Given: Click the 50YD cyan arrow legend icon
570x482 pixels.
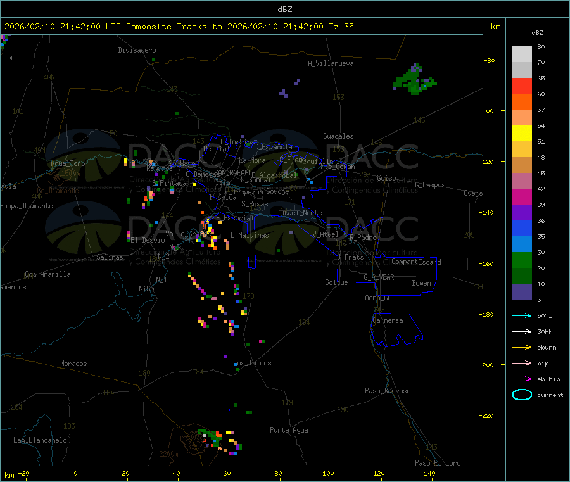Looking at the screenshot, I should tap(522, 315).
